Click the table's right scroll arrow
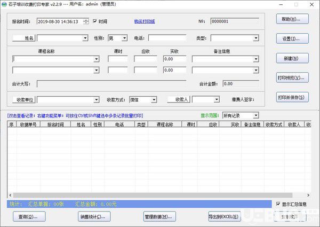Viewport: 320px width, 227px height. (x=308, y=195)
